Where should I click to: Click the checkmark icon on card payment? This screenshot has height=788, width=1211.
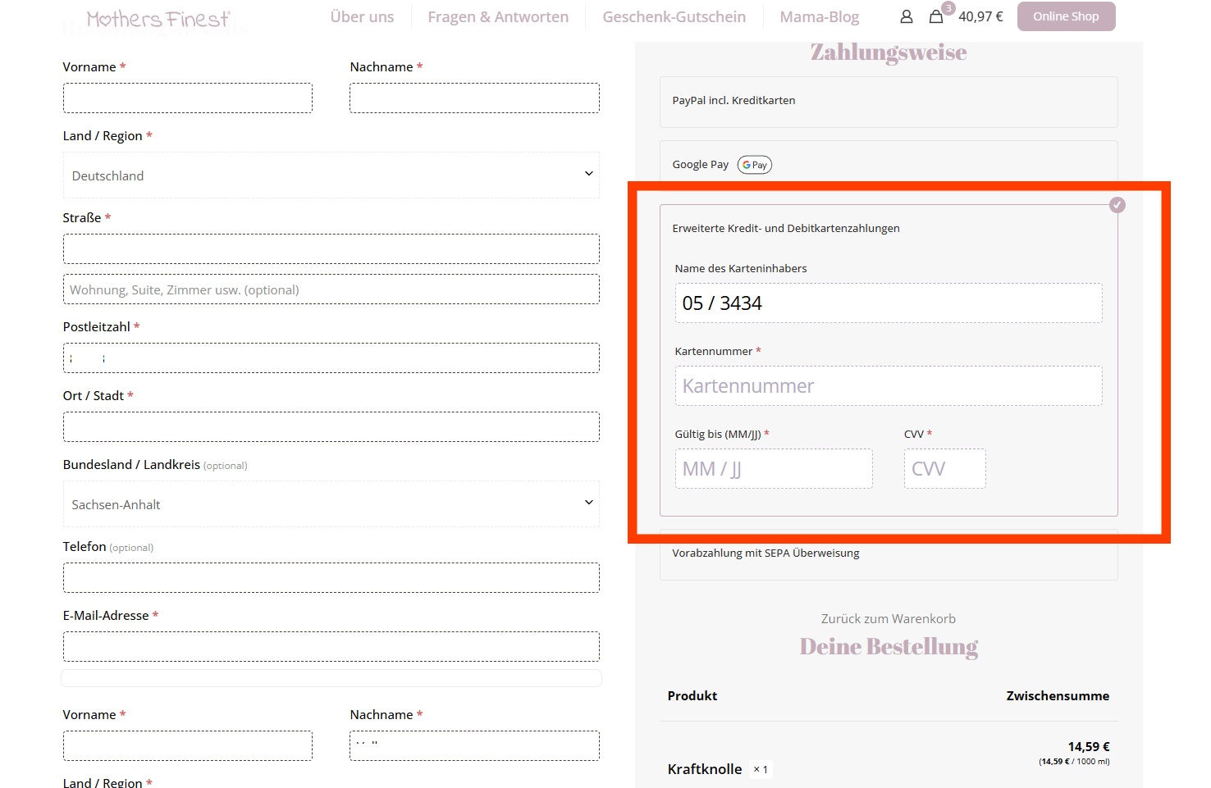pyautogui.click(x=1117, y=205)
